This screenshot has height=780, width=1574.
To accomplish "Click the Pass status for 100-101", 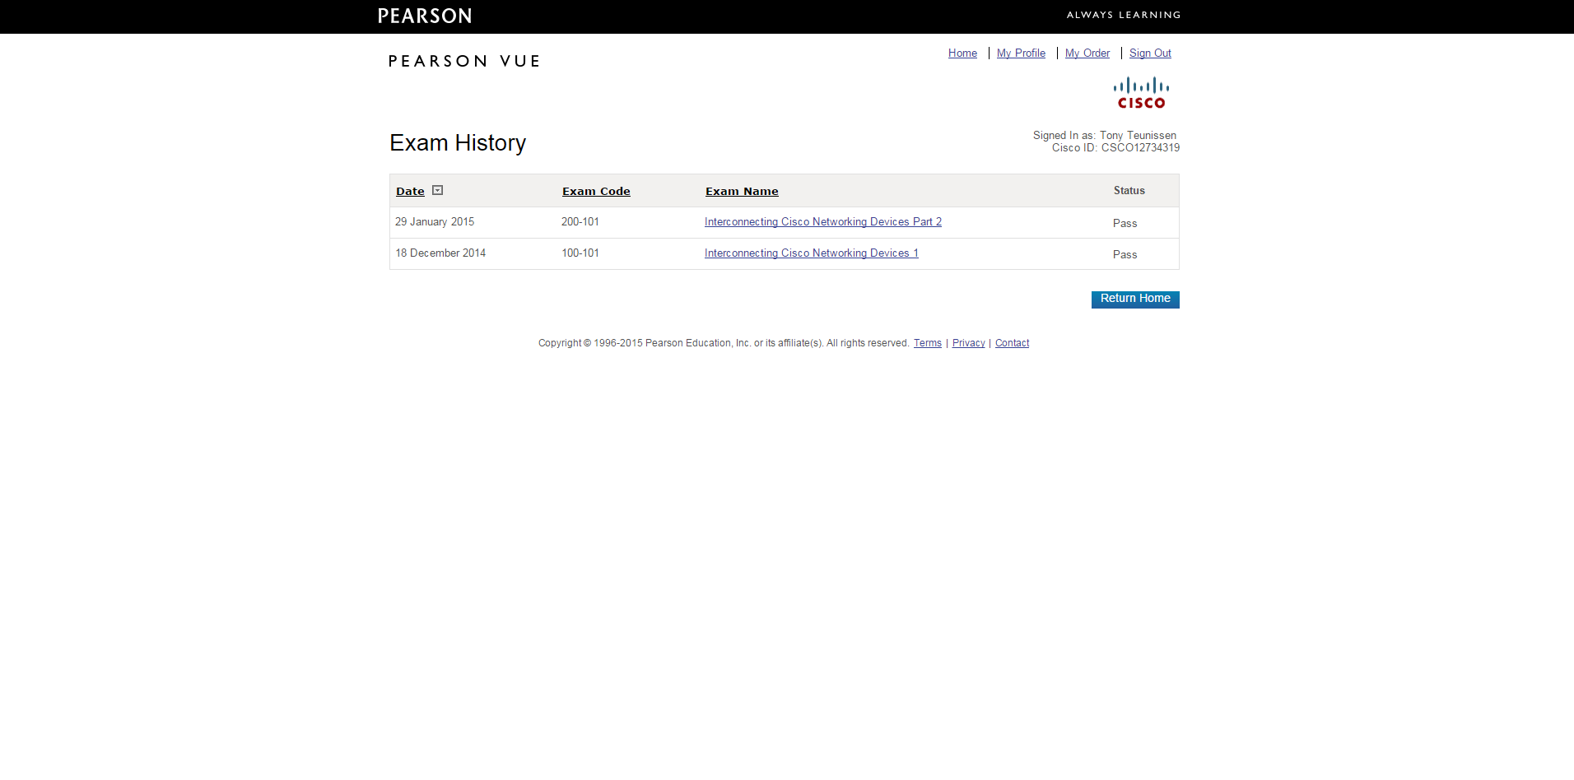I will [x=1125, y=255].
